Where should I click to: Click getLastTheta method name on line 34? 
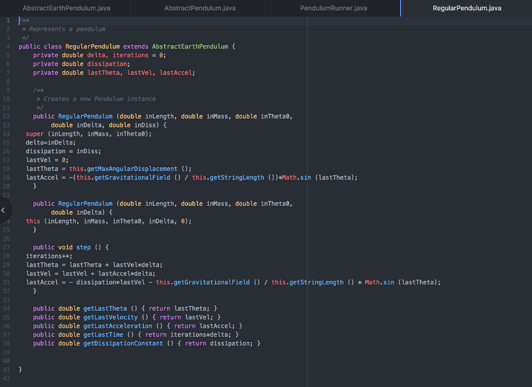coord(105,308)
